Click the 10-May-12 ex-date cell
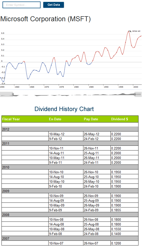 (x=66, y=134)
